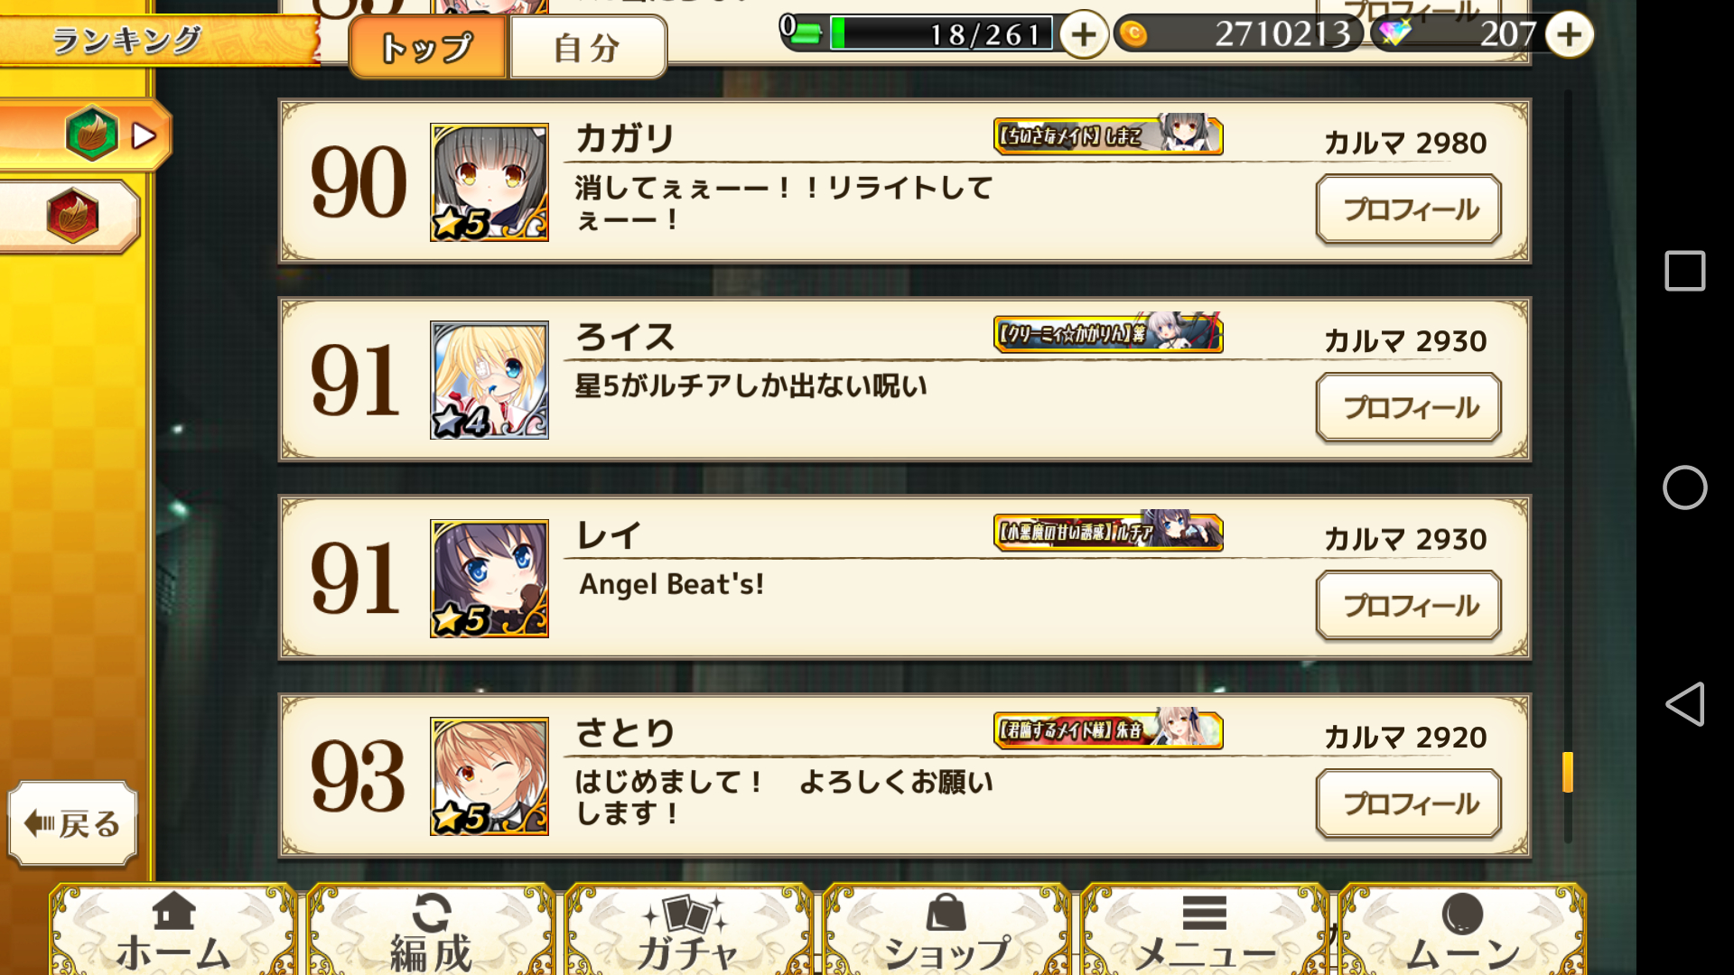Open プロフィール for player カガリ
Viewport: 1734px width, 975px height.
[1409, 209]
